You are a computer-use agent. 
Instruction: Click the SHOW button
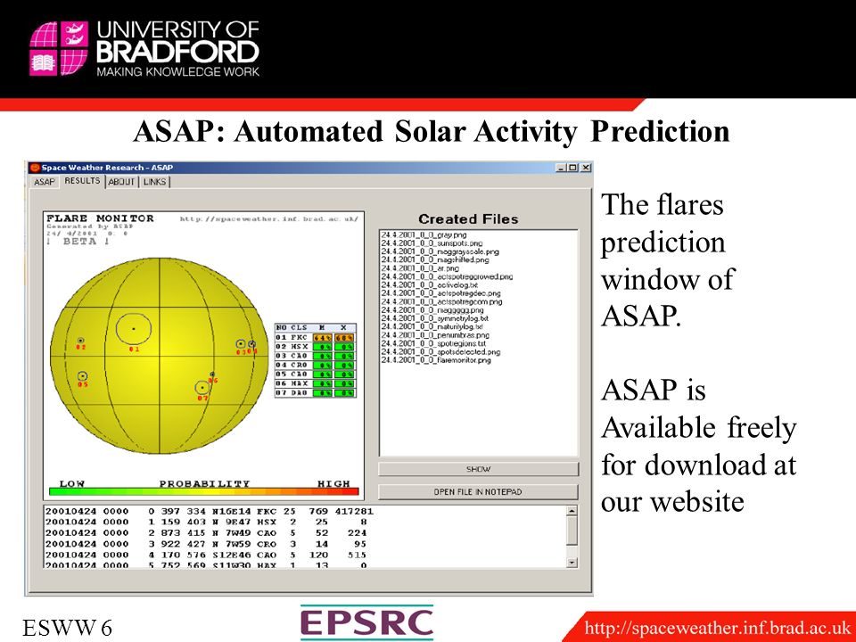[x=478, y=469]
